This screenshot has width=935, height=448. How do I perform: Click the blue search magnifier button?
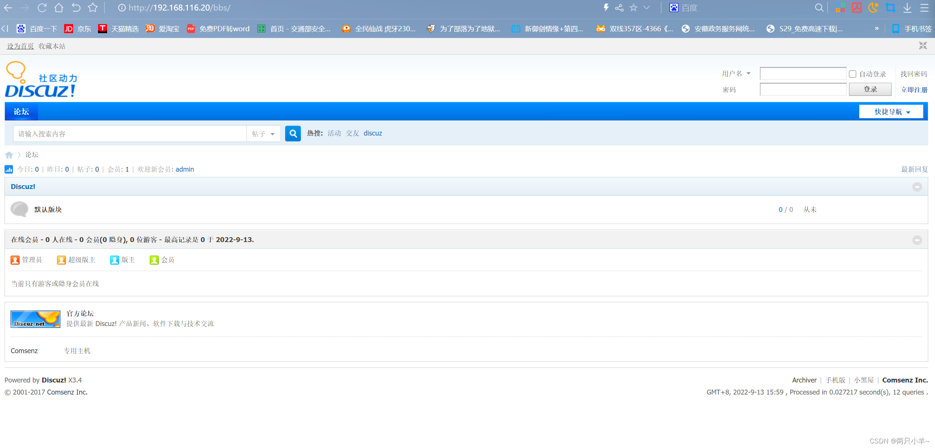pos(293,134)
